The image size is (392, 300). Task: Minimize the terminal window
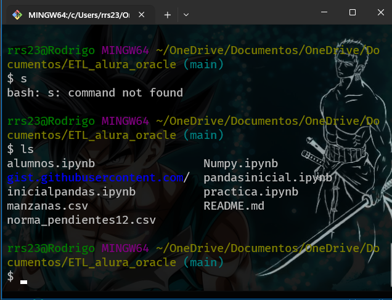pos(324,12)
